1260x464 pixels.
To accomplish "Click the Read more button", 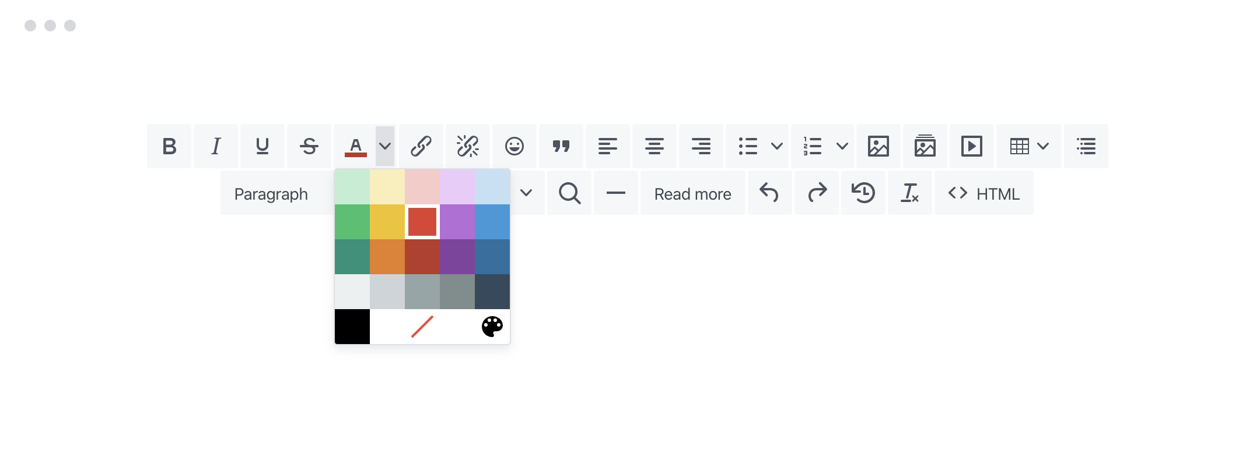I will [x=693, y=193].
